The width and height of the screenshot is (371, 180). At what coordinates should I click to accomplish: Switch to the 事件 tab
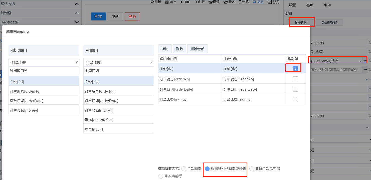coord(327,5)
